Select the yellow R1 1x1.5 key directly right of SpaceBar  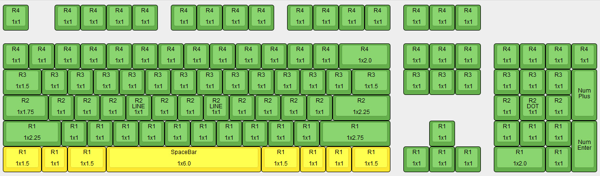tap(281, 159)
